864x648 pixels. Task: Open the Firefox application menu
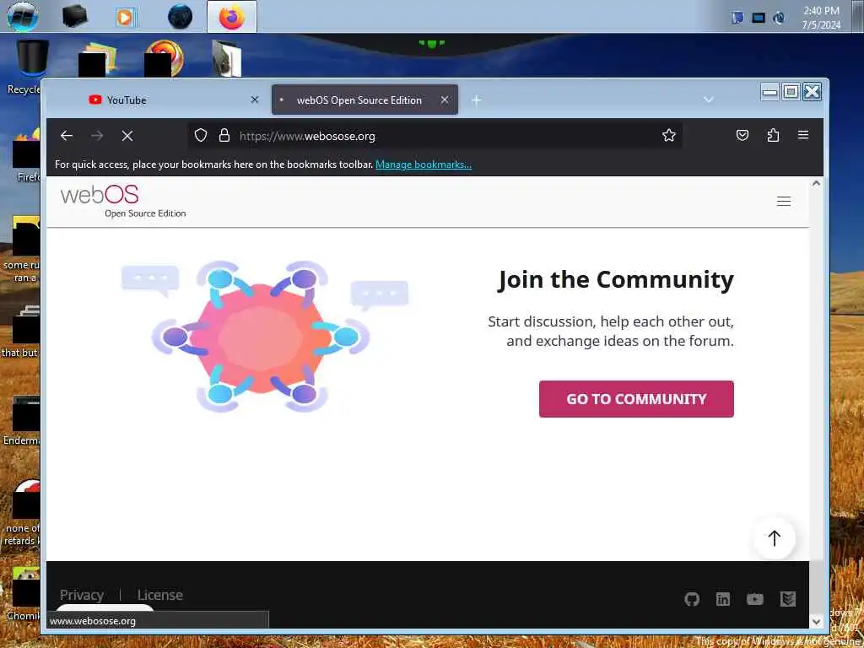[x=803, y=136]
